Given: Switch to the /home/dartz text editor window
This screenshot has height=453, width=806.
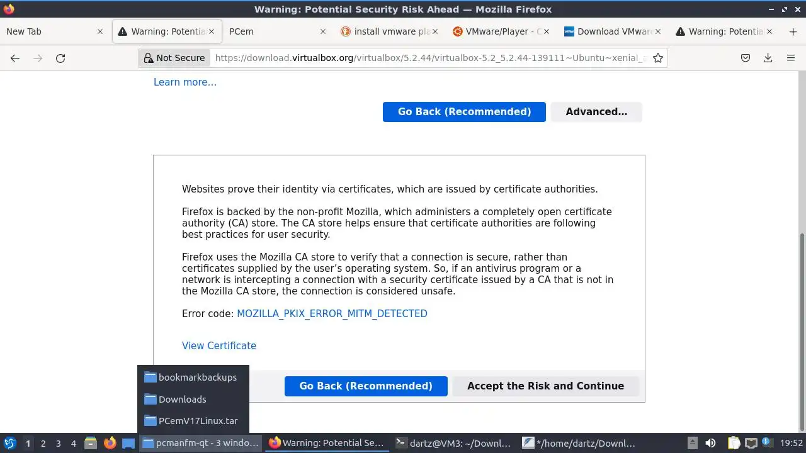Looking at the screenshot, I should [581, 443].
